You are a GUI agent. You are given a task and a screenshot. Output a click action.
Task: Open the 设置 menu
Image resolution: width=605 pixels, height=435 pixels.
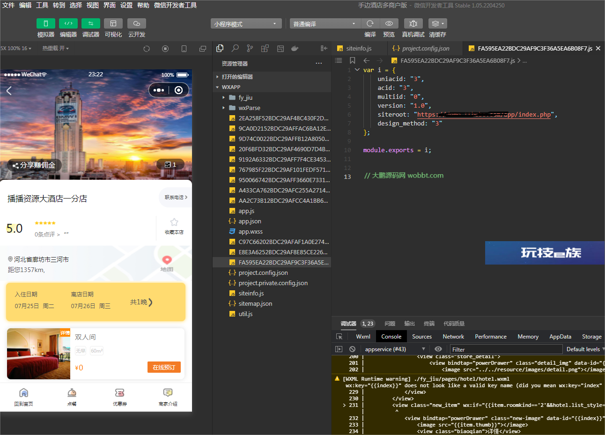(x=126, y=5)
